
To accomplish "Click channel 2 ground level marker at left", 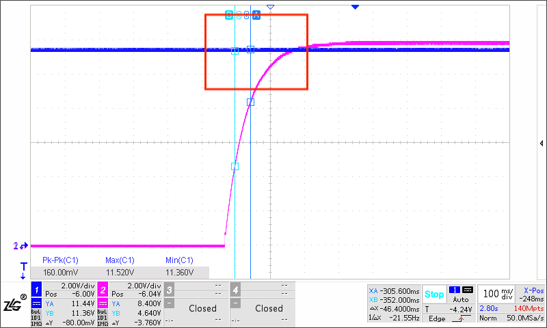I will [21, 246].
